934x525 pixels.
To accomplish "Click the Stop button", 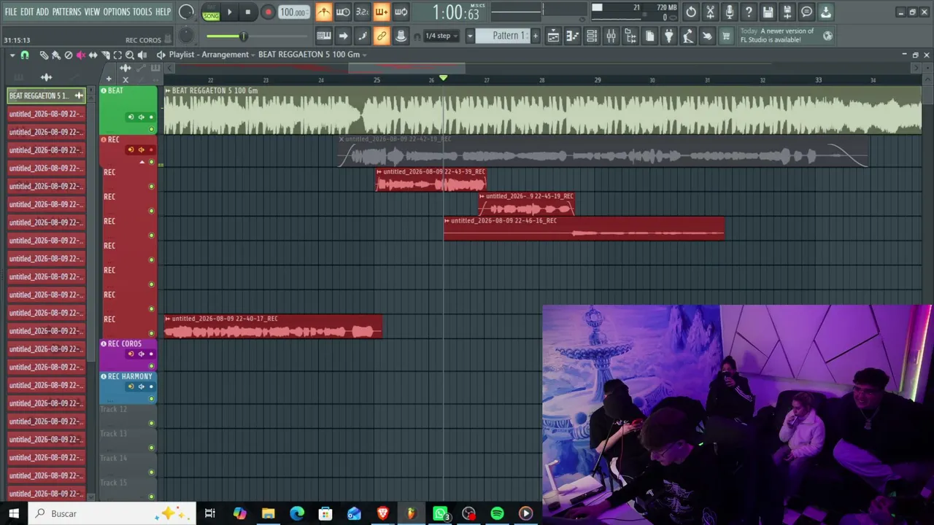I will tap(248, 12).
